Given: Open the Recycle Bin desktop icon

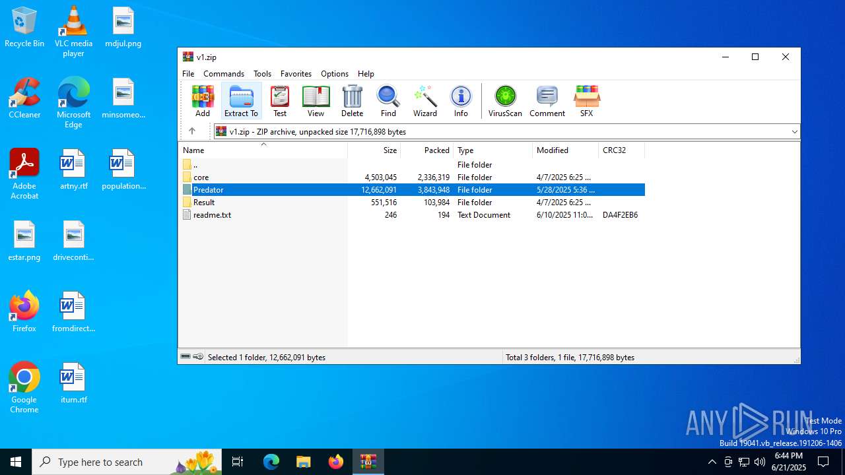Looking at the screenshot, I should [24, 28].
